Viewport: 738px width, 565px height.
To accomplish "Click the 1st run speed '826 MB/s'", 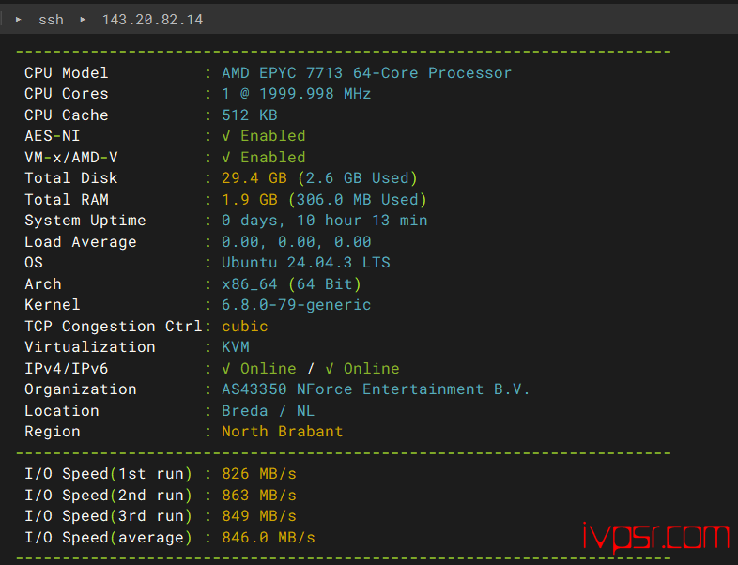I will [259, 474].
